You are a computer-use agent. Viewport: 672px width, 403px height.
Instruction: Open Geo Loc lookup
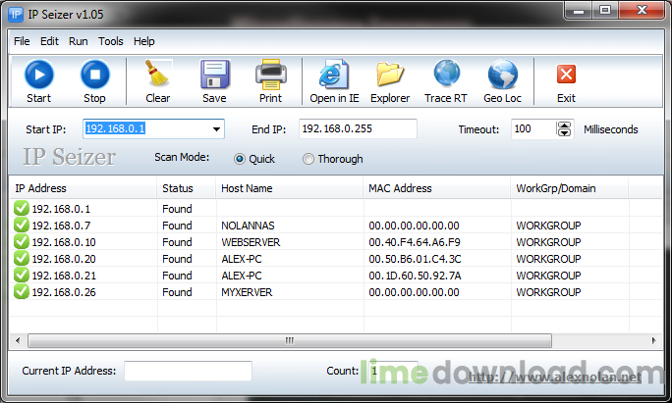click(x=502, y=81)
